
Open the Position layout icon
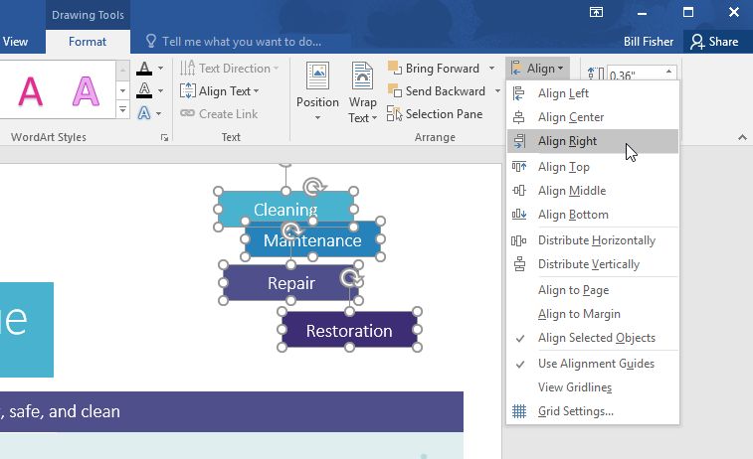click(317, 76)
